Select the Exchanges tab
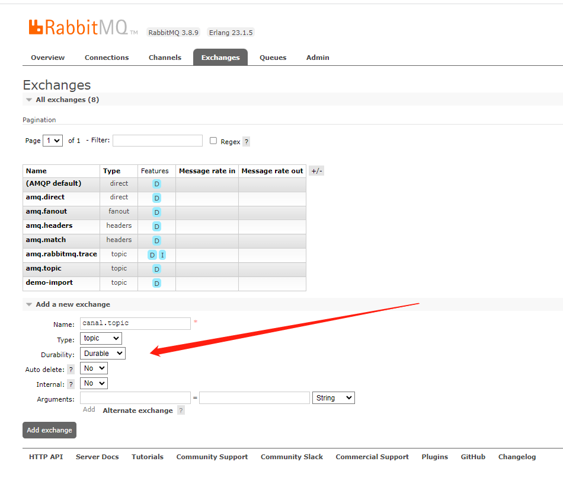 click(x=220, y=58)
